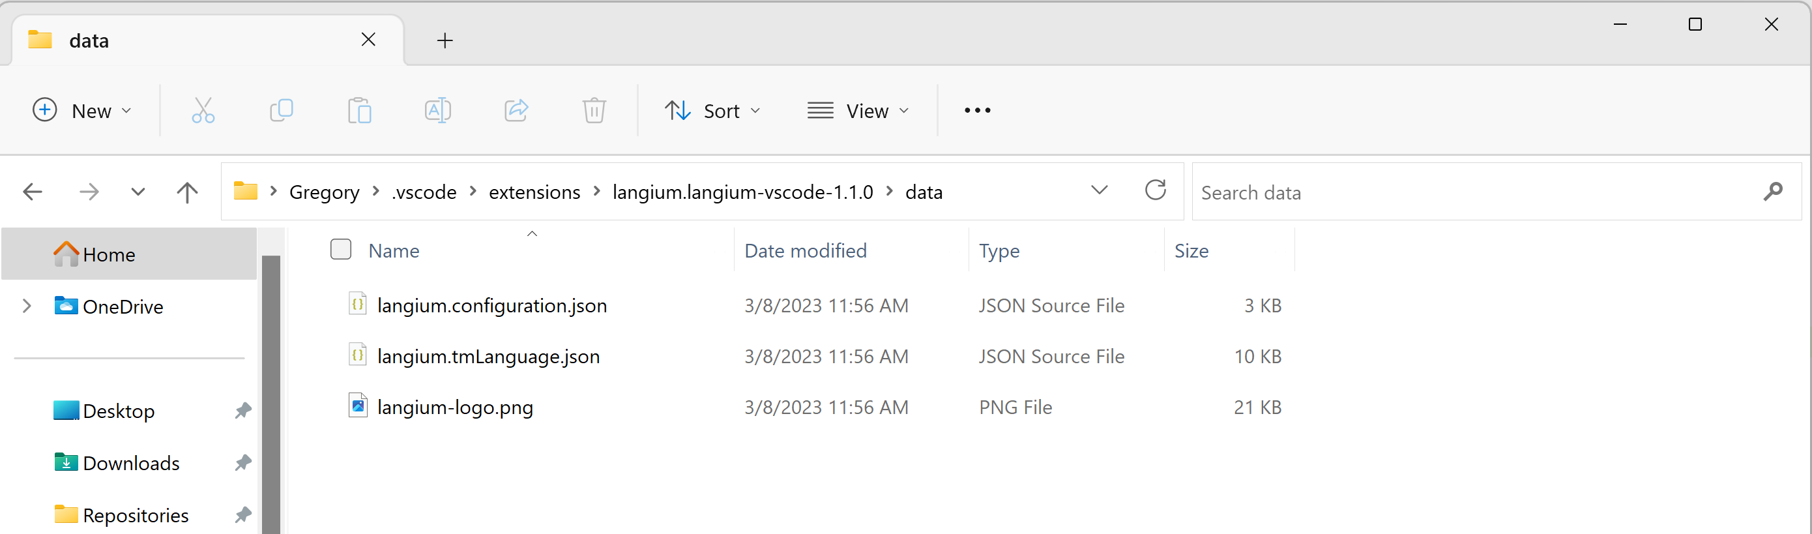Click the Copy icon on the toolbar
Screen dimensions: 1812x534
coord(282,110)
